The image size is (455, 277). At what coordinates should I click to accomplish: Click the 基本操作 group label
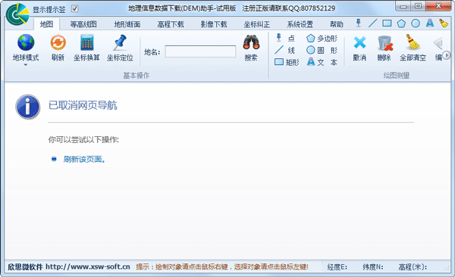coord(136,76)
